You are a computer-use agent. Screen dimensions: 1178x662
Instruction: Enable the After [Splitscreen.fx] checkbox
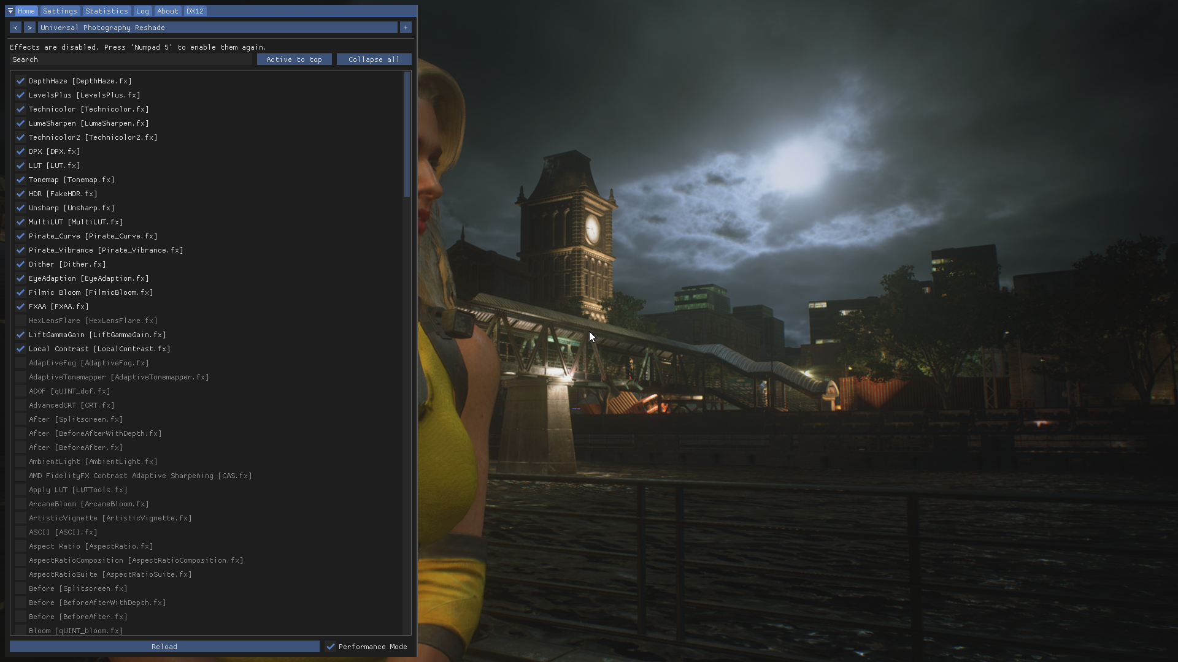coord(20,419)
